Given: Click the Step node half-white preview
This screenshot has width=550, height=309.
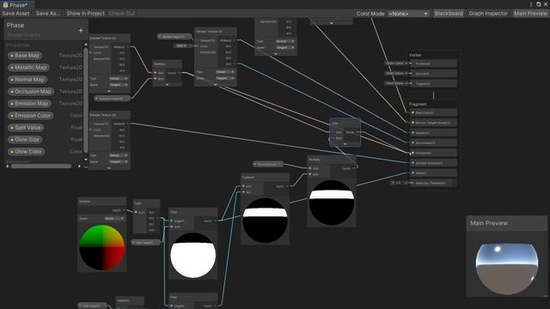Looking at the screenshot, I should click(x=192, y=255).
